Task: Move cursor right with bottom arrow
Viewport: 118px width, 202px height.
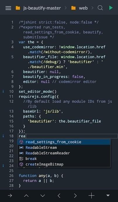Action: [x=75, y=196]
